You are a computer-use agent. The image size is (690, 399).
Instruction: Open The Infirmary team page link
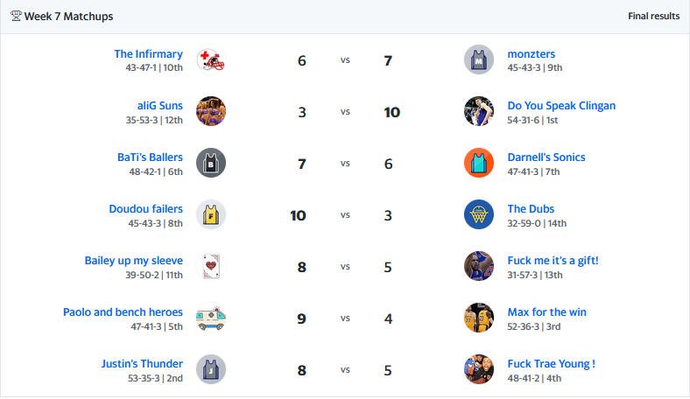148,54
